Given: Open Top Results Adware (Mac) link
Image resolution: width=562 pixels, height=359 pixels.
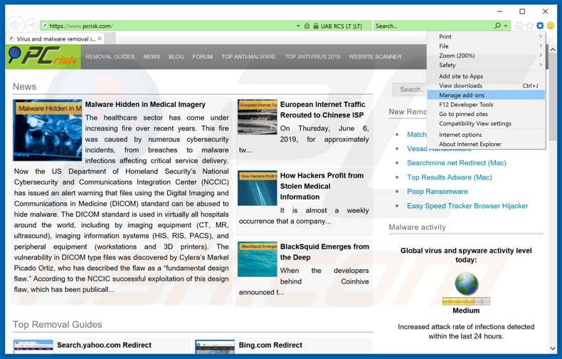Looking at the screenshot, I should 450,177.
